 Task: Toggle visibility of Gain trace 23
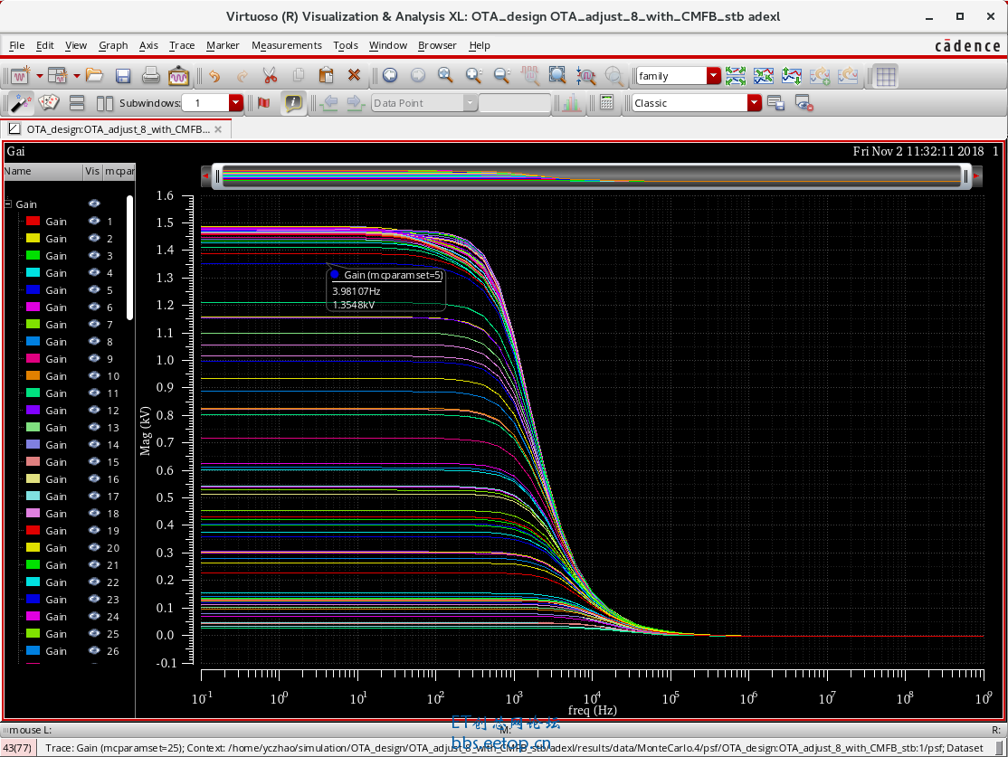click(x=94, y=600)
